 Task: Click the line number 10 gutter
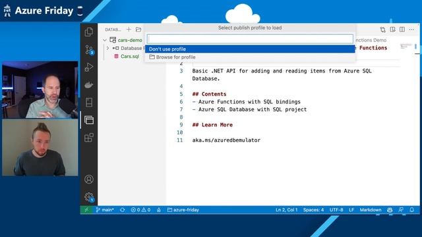point(180,132)
